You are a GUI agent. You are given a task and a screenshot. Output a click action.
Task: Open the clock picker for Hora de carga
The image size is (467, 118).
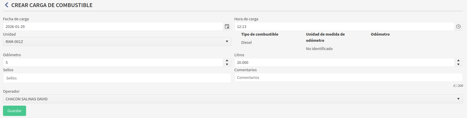click(458, 26)
